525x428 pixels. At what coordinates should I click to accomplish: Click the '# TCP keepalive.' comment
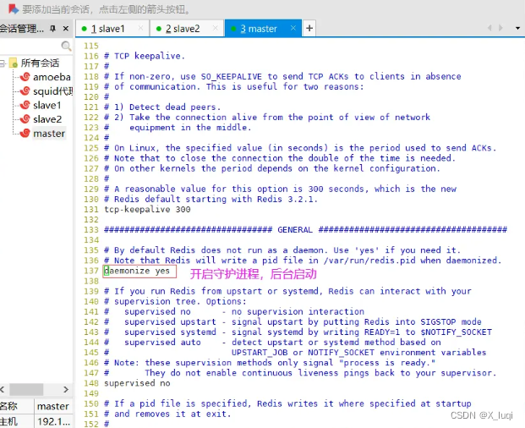click(x=145, y=56)
